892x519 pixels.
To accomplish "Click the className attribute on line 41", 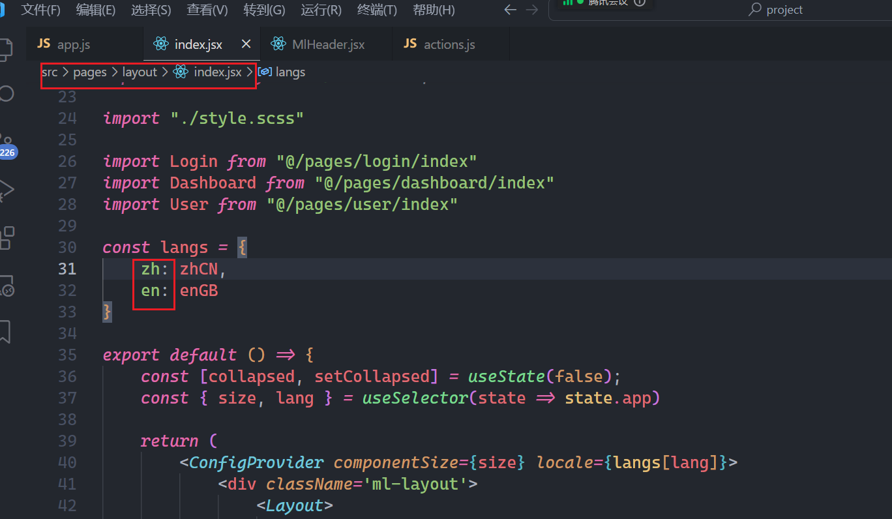I will pos(309,484).
